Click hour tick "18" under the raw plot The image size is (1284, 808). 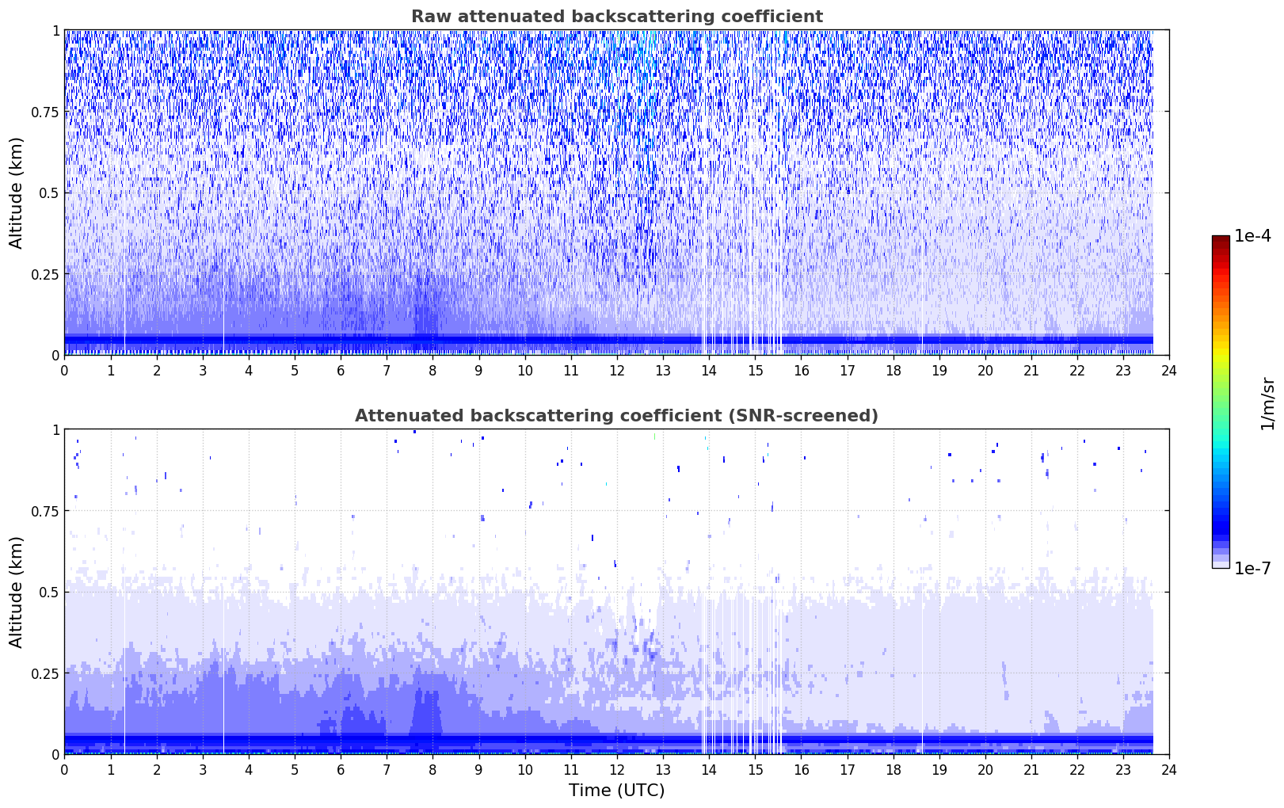coord(893,370)
